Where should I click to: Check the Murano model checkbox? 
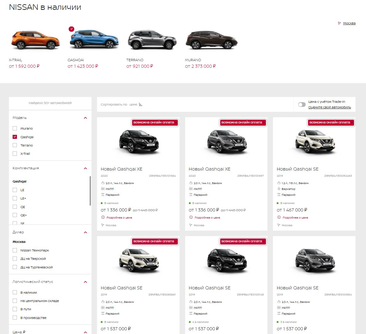click(15, 128)
